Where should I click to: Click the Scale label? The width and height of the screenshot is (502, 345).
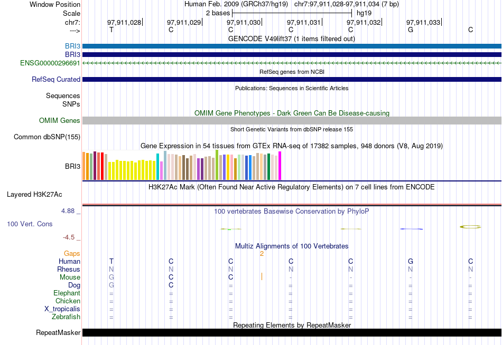point(71,13)
